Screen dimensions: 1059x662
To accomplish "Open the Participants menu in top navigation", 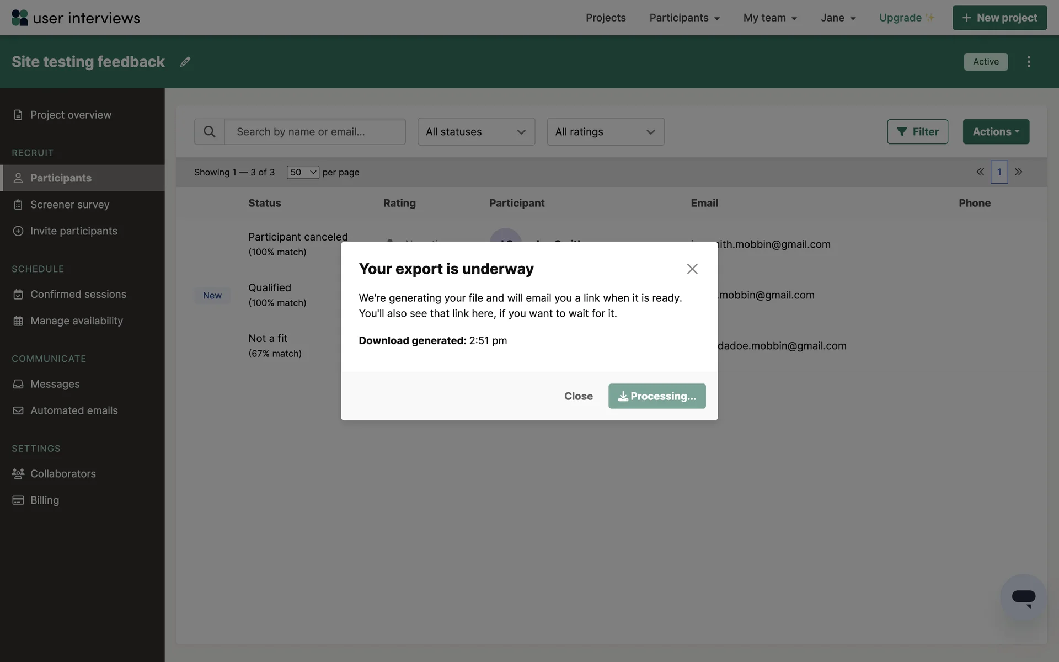I will coord(684,18).
